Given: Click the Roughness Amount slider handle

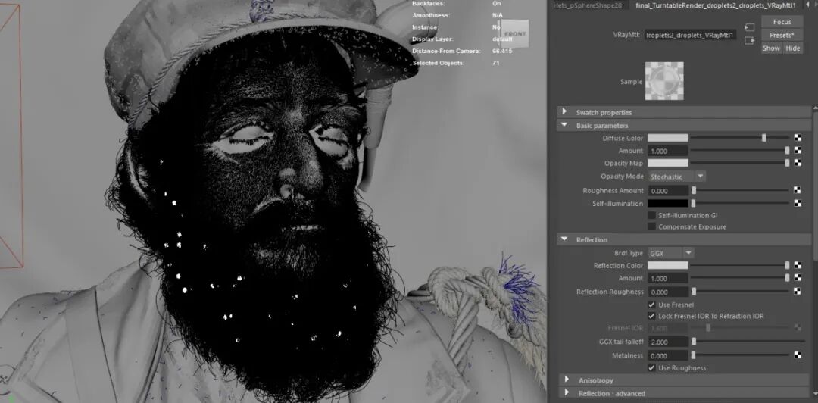Looking at the screenshot, I should 693,191.
